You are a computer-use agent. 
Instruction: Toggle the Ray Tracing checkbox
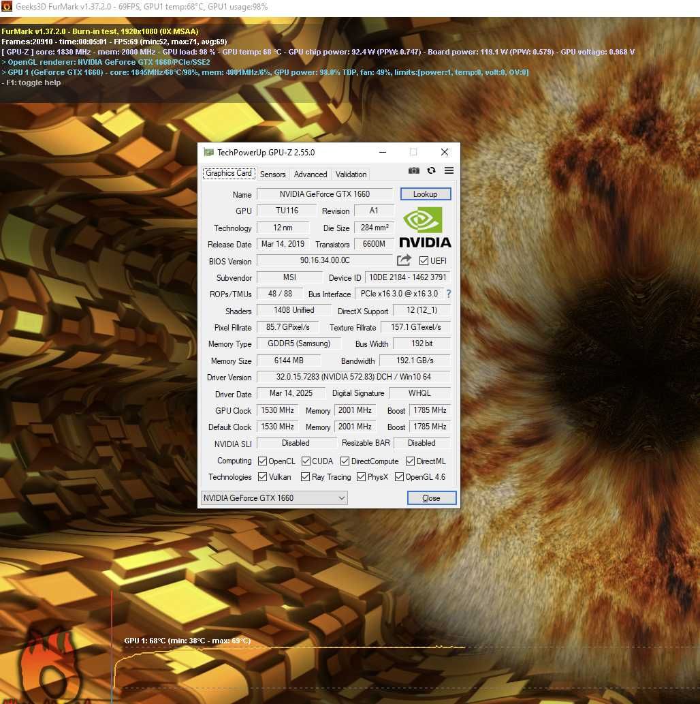(305, 477)
